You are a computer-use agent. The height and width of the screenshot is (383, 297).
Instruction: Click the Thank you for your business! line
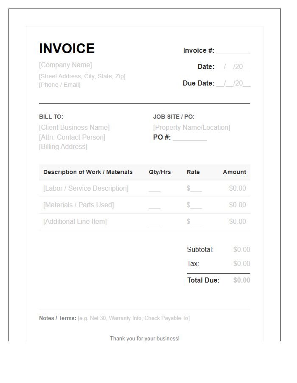click(145, 339)
